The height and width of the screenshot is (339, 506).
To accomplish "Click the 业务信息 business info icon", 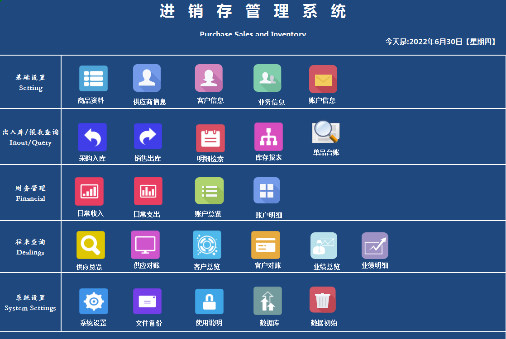I will (x=267, y=77).
